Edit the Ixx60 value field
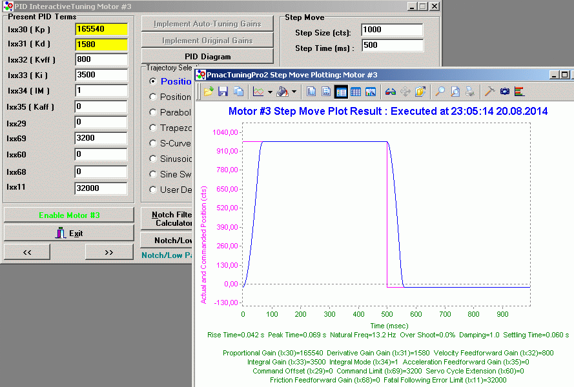 coord(101,154)
